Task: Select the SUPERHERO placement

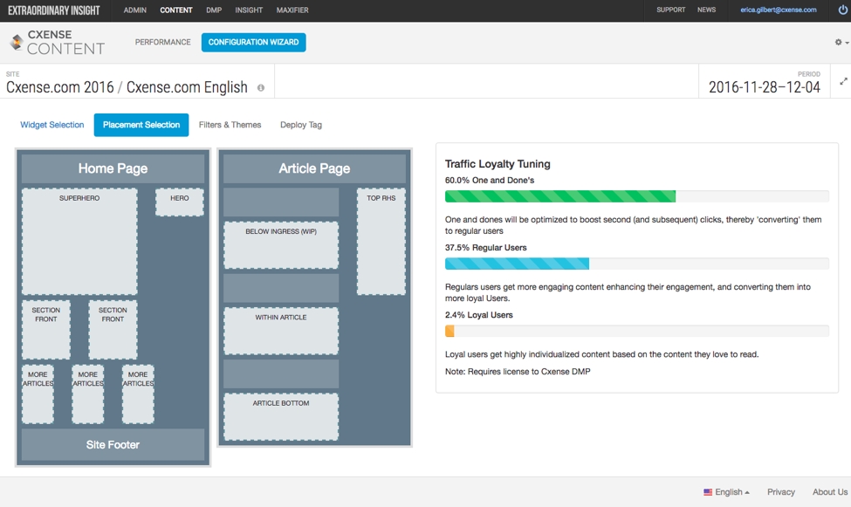Action: tap(79, 242)
